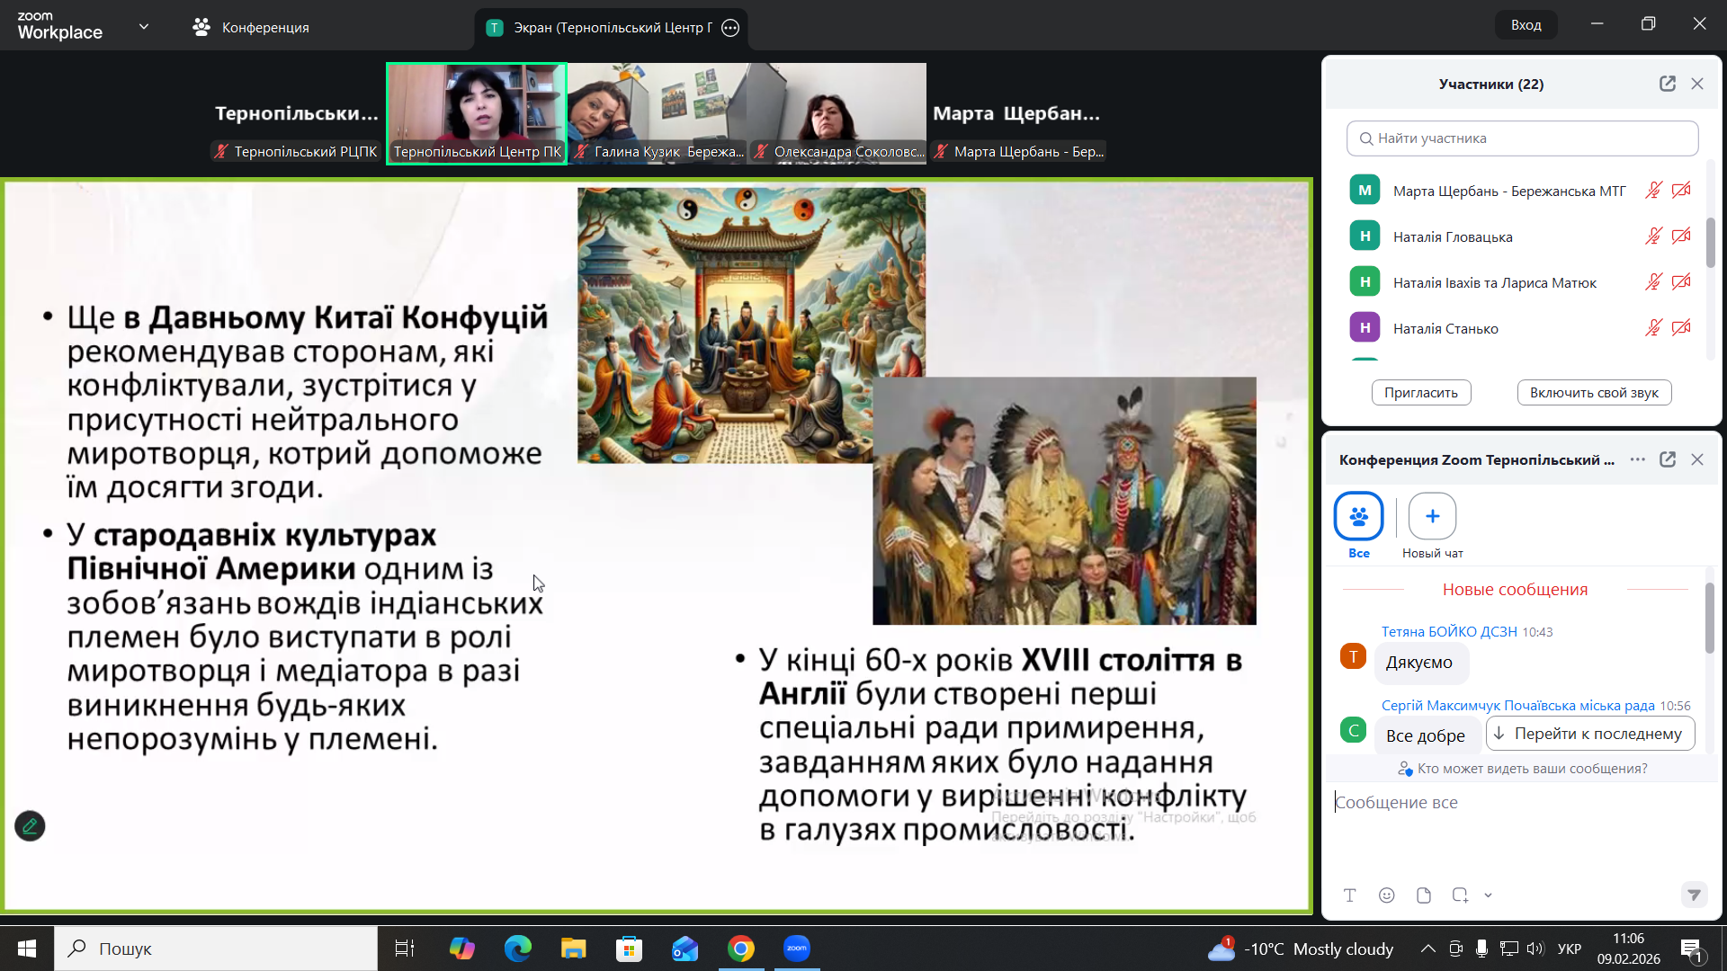Expand the Zoom Workplace dropdown chevron

(x=144, y=27)
